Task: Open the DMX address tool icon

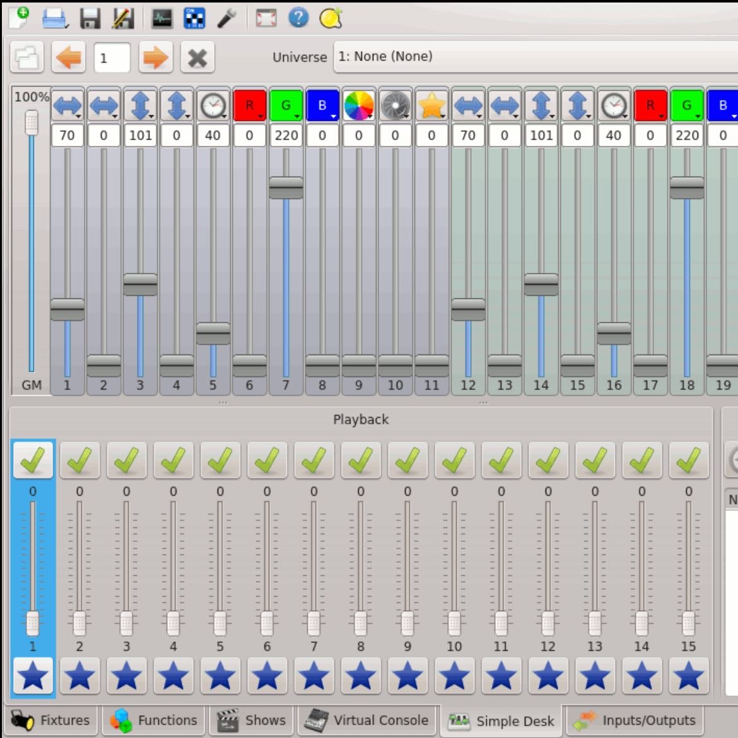Action: pos(194,19)
